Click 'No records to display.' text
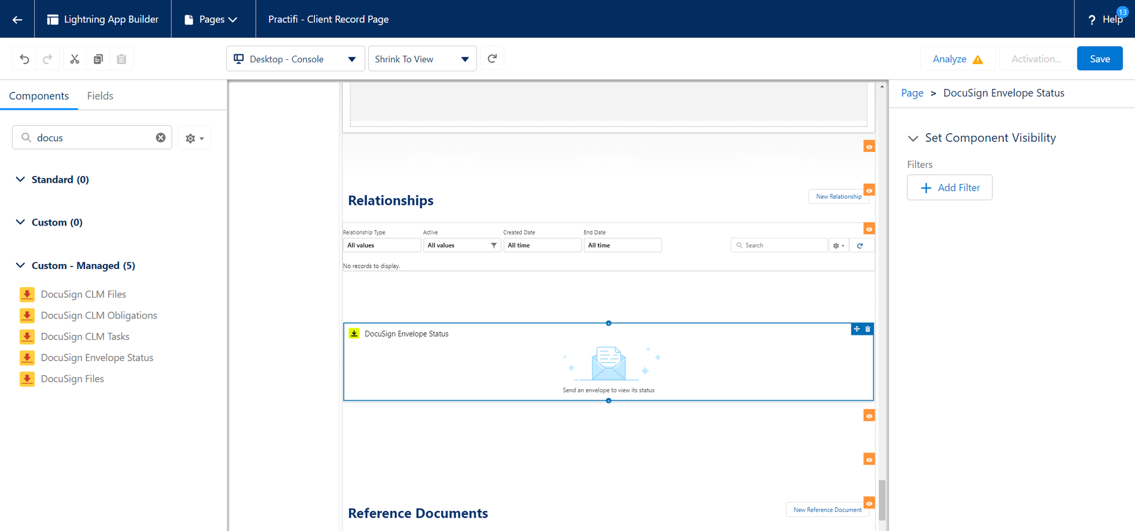Image resolution: width=1135 pixels, height=531 pixels. (x=371, y=266)
